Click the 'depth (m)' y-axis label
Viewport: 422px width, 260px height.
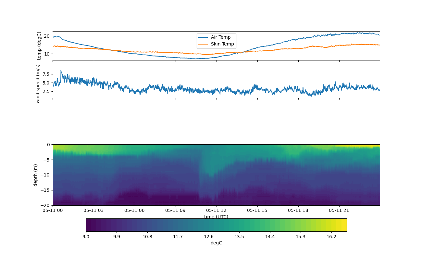[x=36, y=175]
